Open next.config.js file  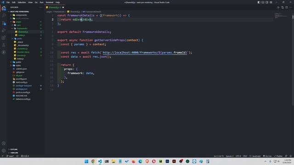pyautogui.click(x=22, y=82)
